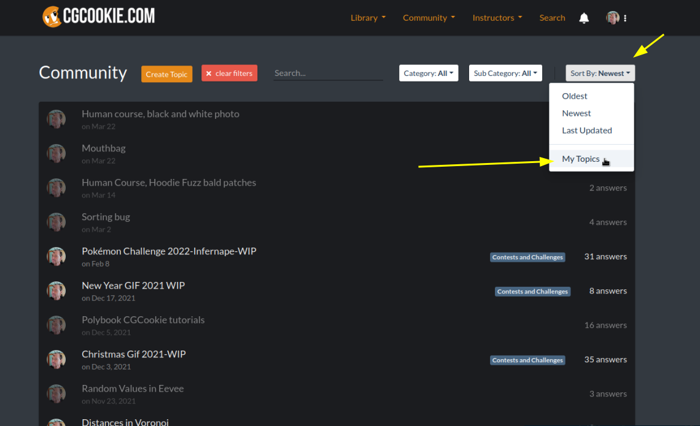Open the three-dot menu beside the profile avatar
This screenshot has width=700, height=426.
click(625, 18)
